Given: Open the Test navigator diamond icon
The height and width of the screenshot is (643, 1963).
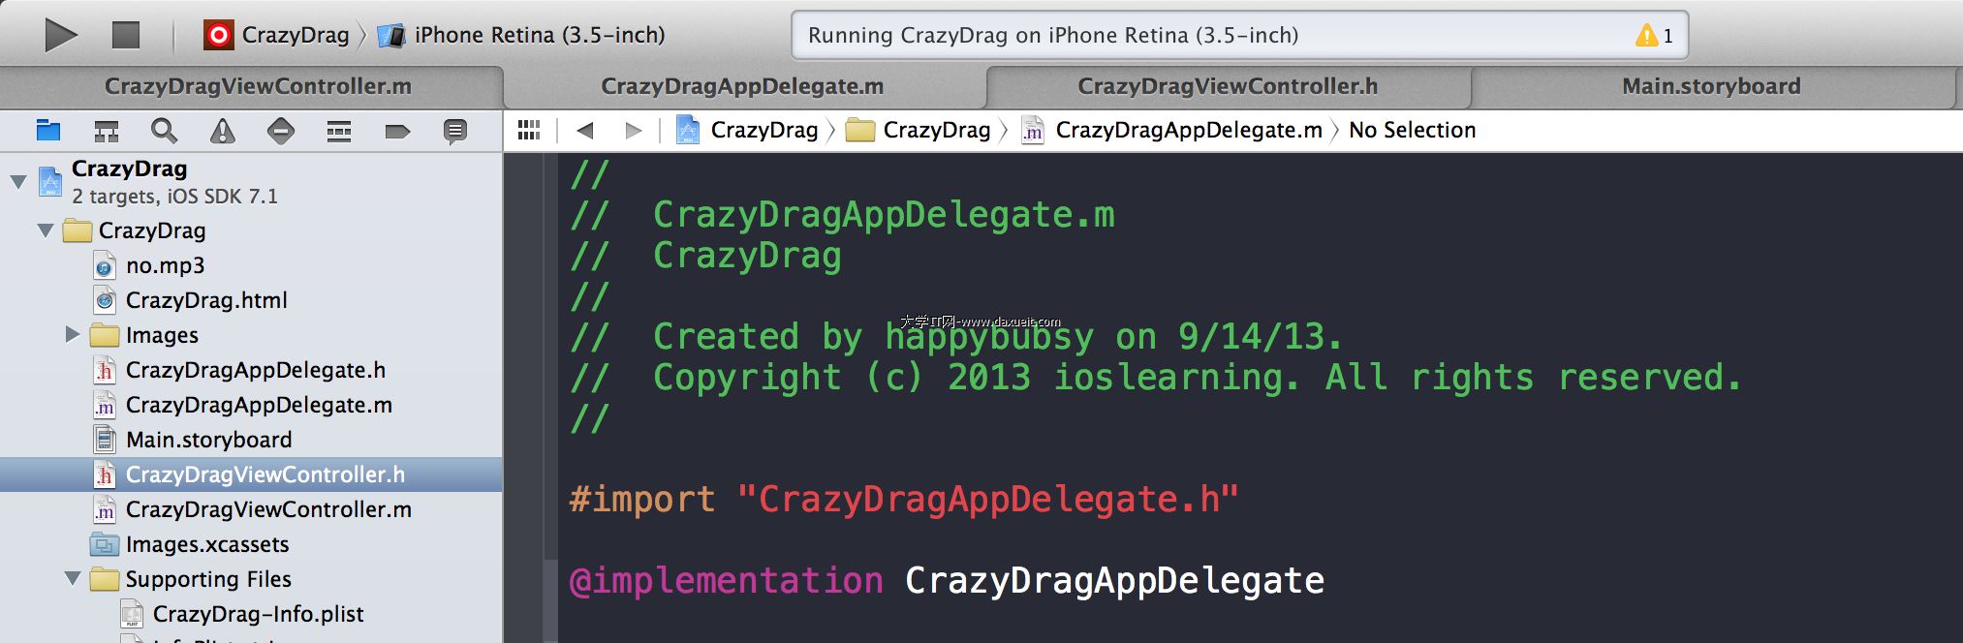Looking at the screenshot, I should pyautogui.click(x=281, y=131).
